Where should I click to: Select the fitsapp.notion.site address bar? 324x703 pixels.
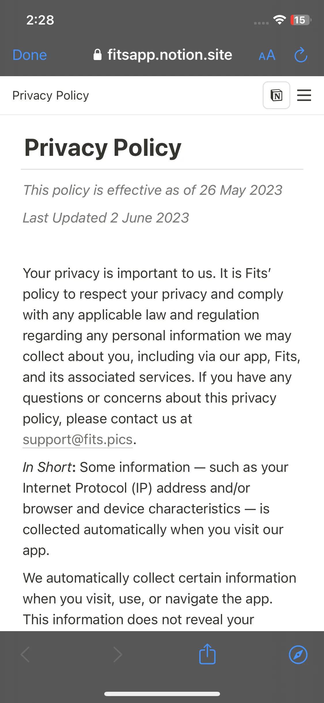[x=163, y=55]
